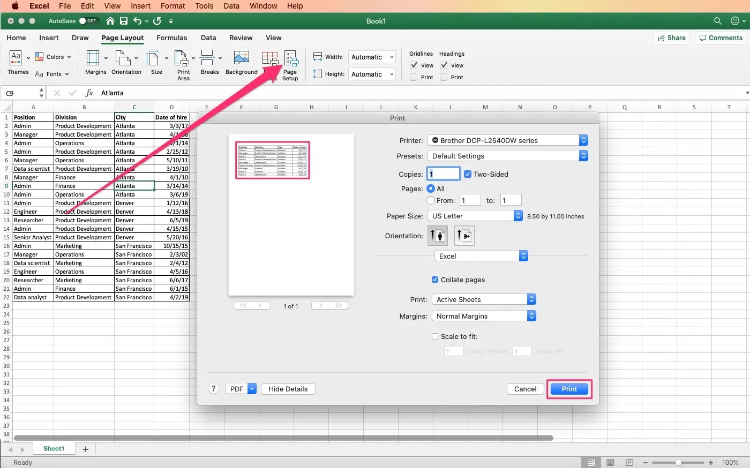This screenshot has height=468, width=750.
Task: Open the Format menu in menu bar
Action: [172, 6]
